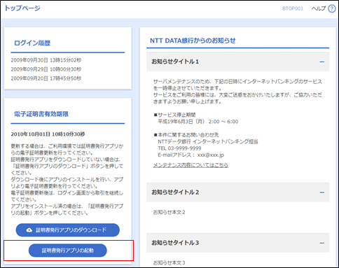Open メンテナンス内容についてはこちら link
Screen dimensions: 339x268
tap(191, 165)
